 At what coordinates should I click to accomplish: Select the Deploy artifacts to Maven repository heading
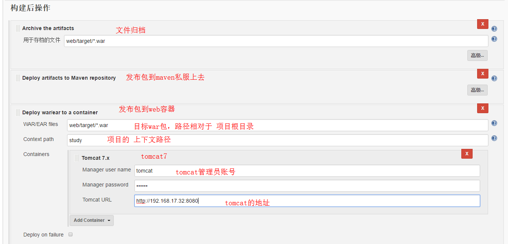point(69,78)
